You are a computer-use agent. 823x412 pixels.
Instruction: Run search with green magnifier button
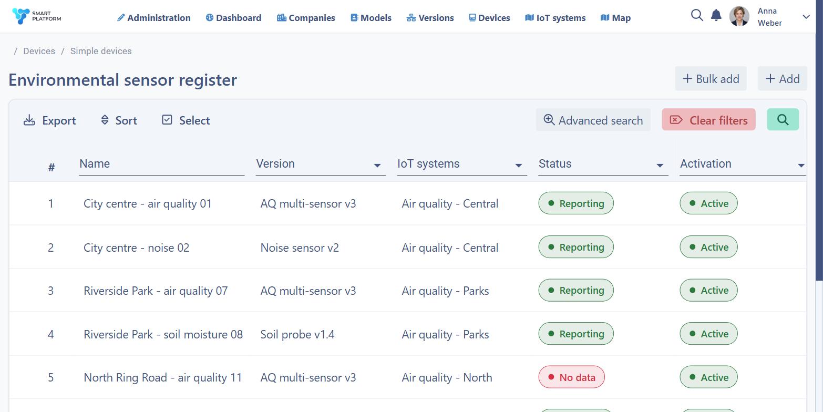[783, 120]
